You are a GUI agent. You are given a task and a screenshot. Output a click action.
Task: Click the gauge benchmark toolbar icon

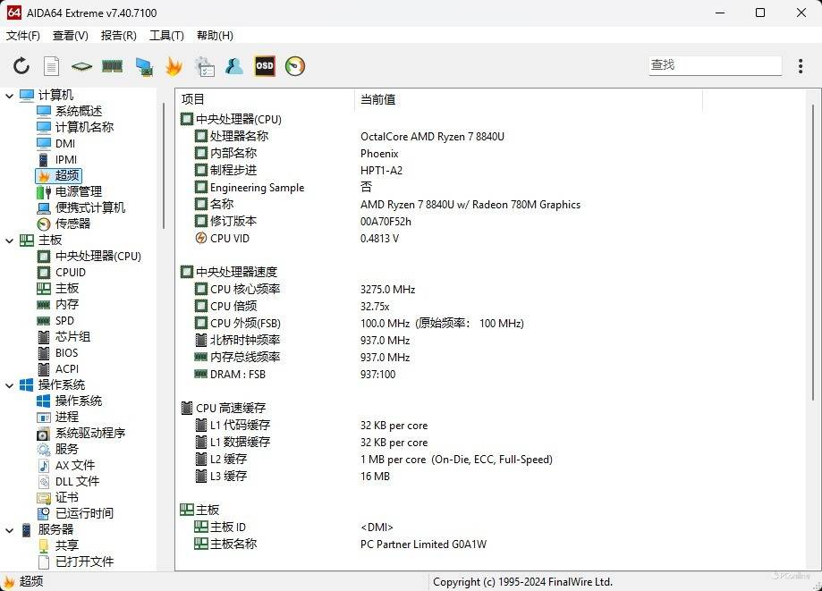click(295, 66)
